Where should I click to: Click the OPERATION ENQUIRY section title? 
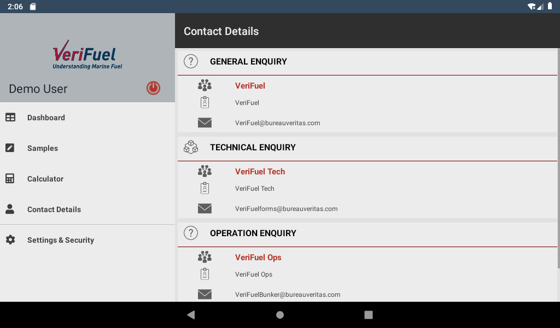click(253, 233)
